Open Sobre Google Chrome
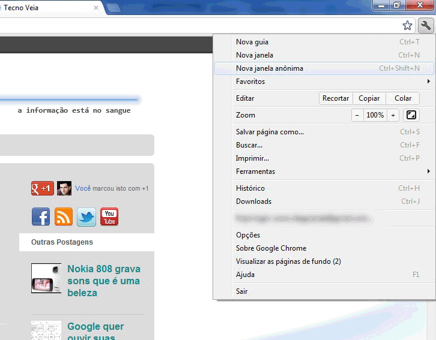The width and height of the screenshot is (436, 340). (324, 248)
